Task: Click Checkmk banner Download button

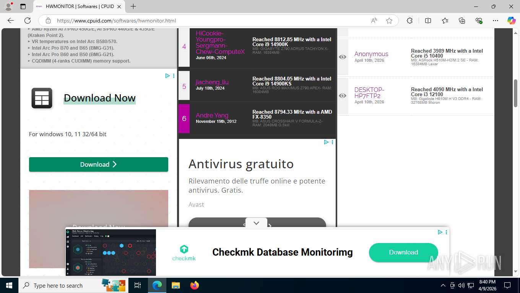Action: pos(403,252)
